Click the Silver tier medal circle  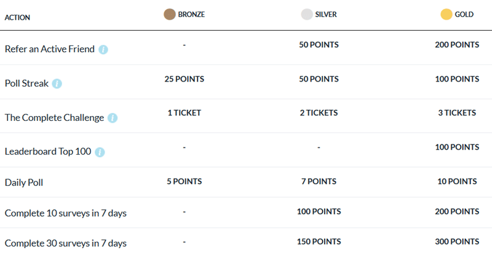click(x=307, y=14)
